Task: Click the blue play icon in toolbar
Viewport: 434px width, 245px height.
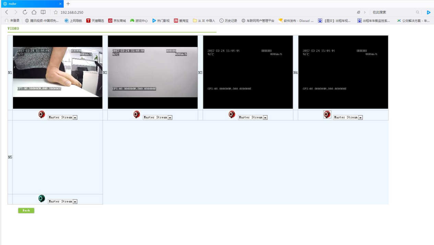Action: (429, 12)
